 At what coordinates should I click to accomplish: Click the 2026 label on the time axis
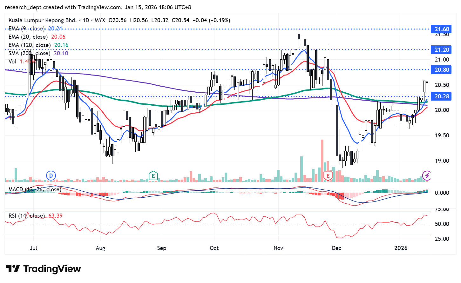tap(401, 248)
